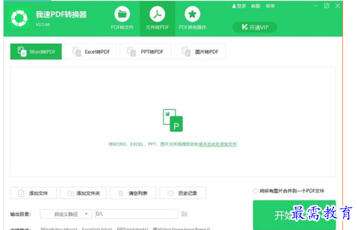Click the output path field showing D:\
This screenshot has height=230, width=357.
(136, 214)
